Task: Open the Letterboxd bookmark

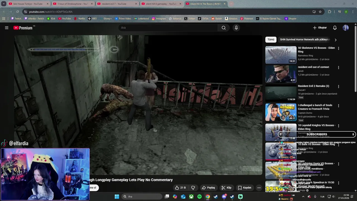Action: pyautogui.click(x=141, y=19)
